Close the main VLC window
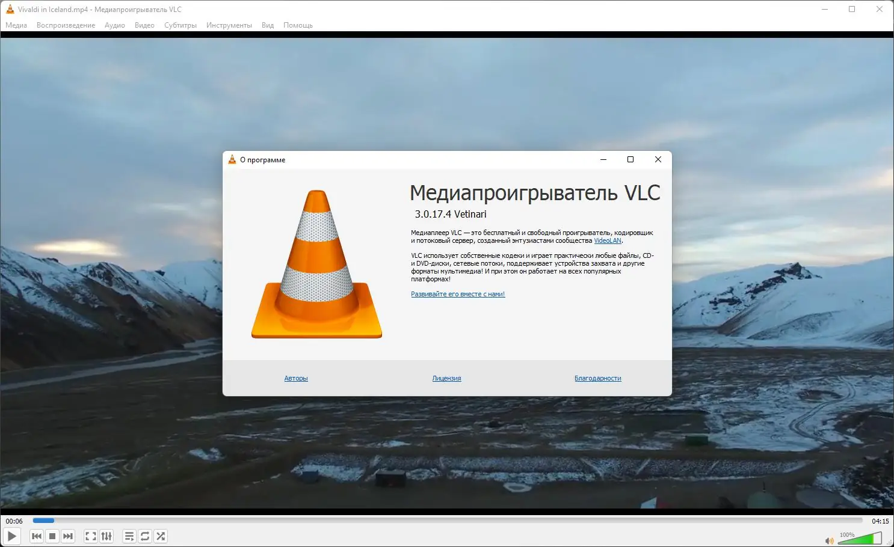 (x=880, y=9)
